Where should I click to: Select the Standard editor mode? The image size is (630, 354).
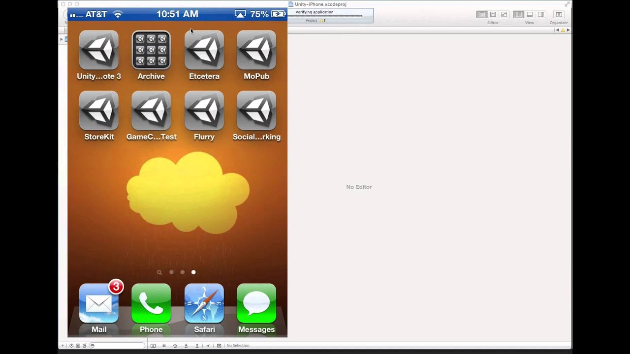point(482,15)
